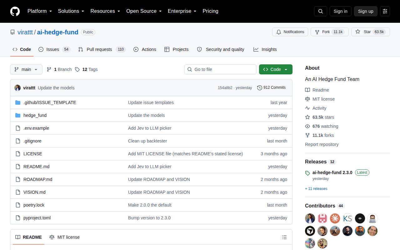The width and height of the screenshot is (400, 250).
Task: Open commit 'Clean up backtester'
Action: tap(147, 141)
